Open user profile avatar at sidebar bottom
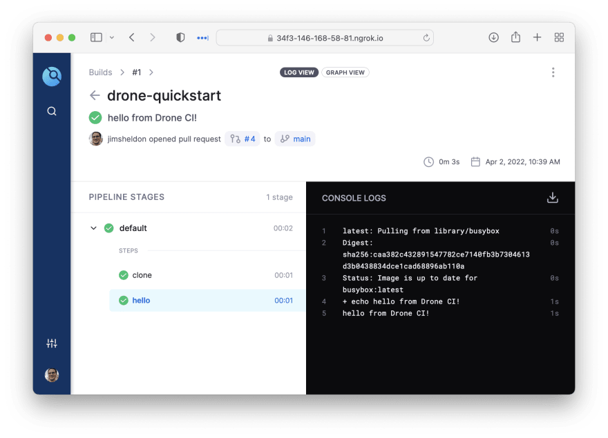608x438 pixels. (x=52, y=375)
